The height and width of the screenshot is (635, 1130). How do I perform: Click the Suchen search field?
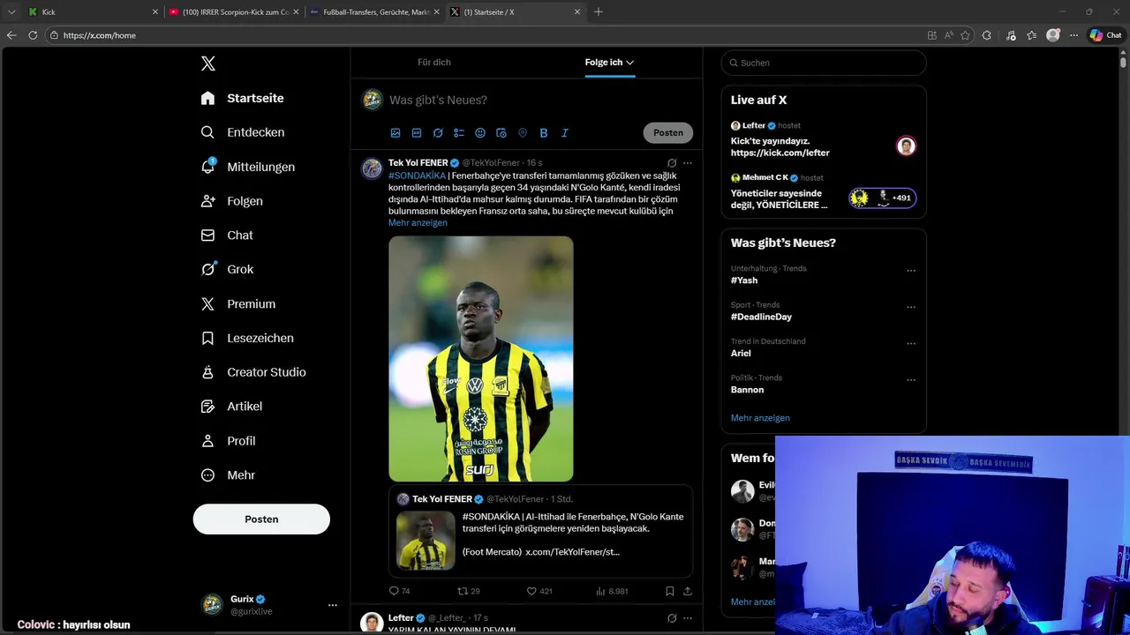pyautogui.click(x=824, y=63)
